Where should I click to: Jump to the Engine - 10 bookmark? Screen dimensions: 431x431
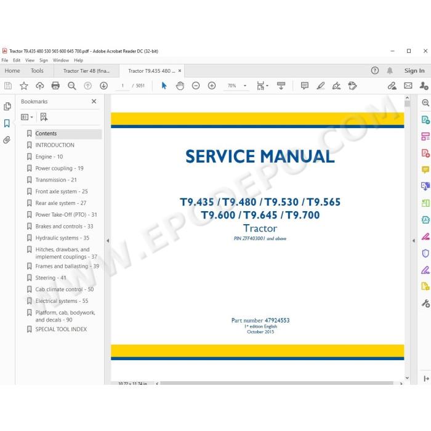tap(49, 156)
